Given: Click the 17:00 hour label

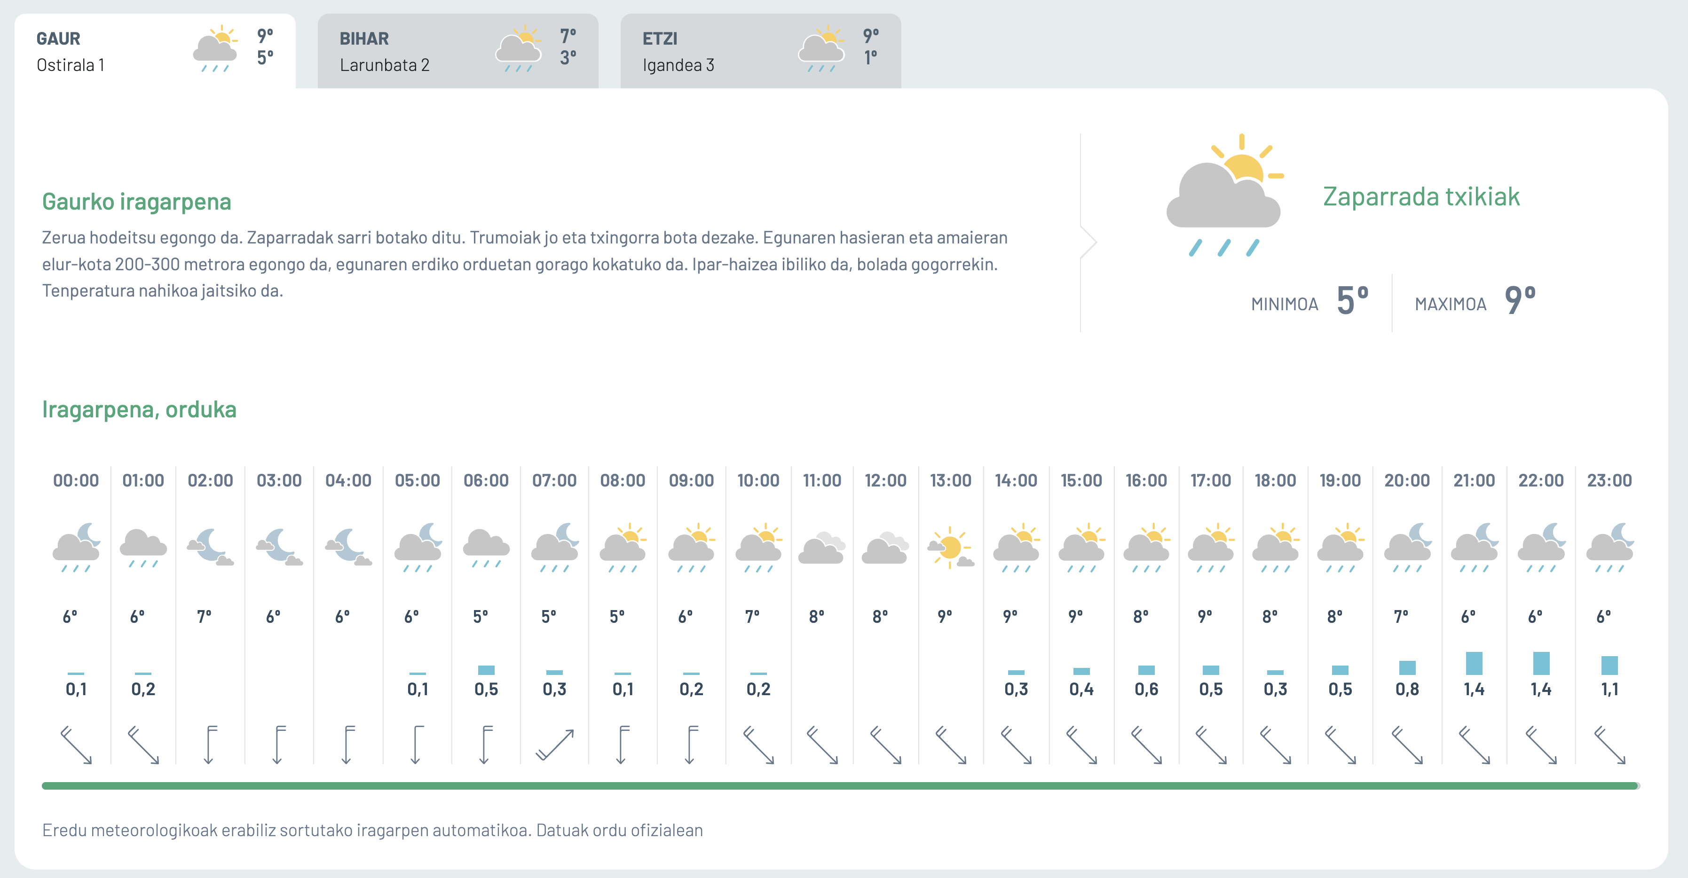Looking at the screenshot, I should pos(1211,480).
